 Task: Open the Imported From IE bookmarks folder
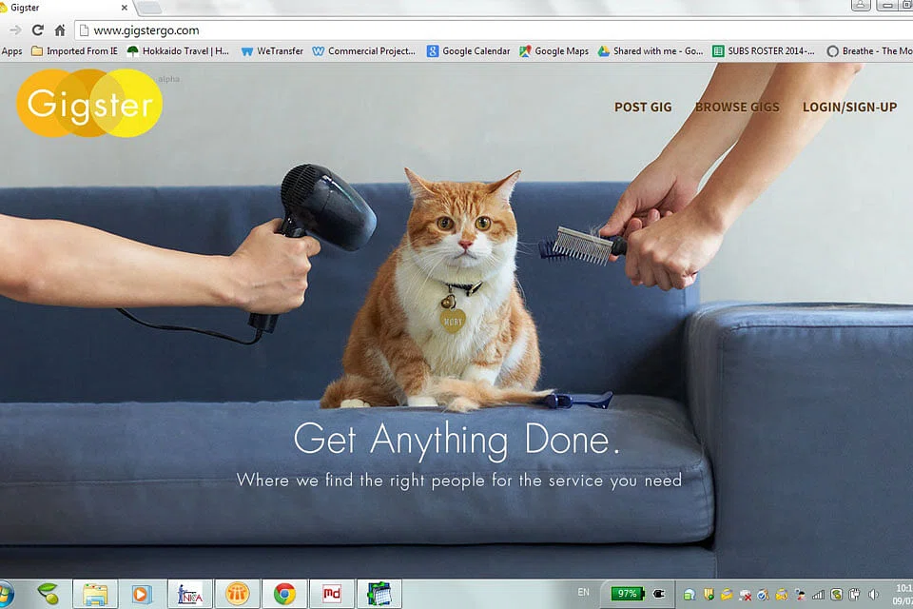(74, 51)
